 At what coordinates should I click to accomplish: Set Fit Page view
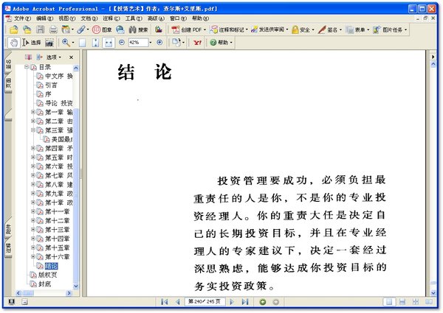coord(95,43)
